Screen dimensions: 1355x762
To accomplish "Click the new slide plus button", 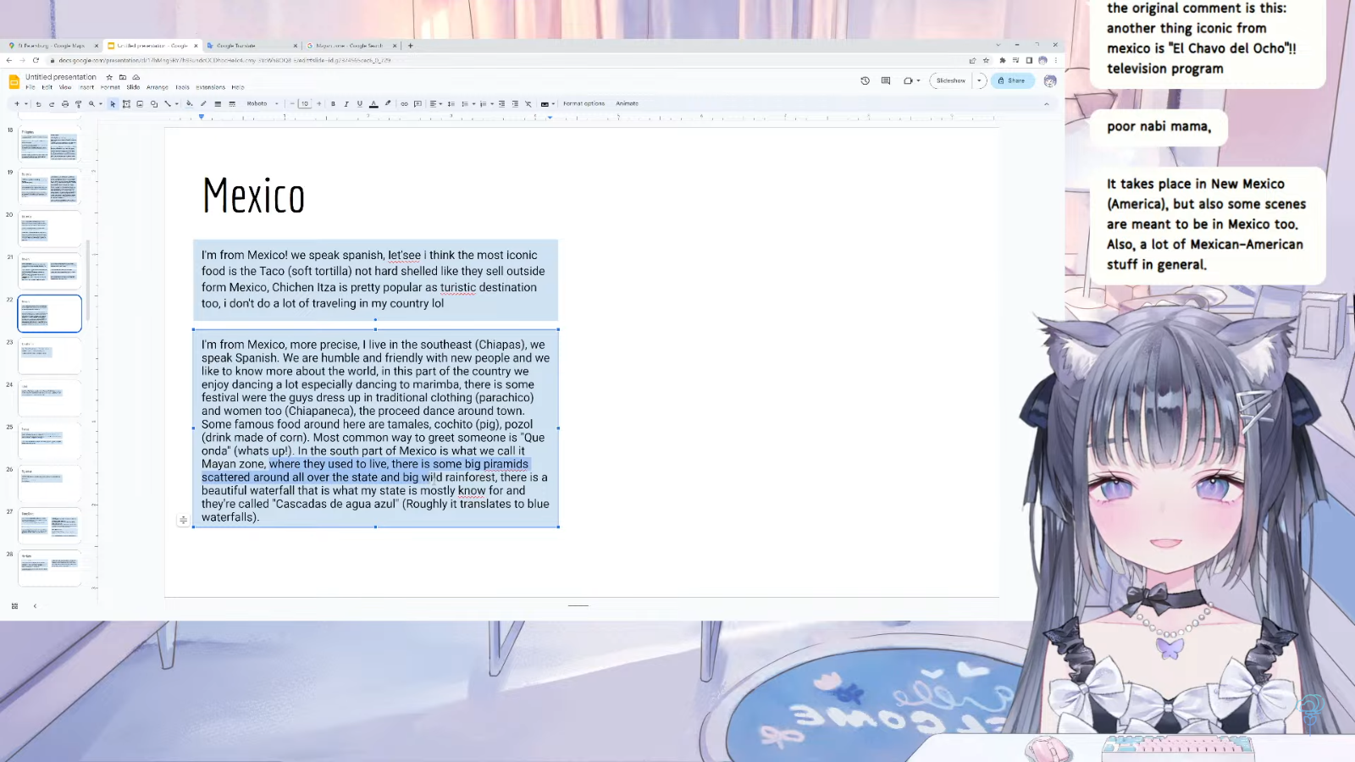I will point(17,103).
